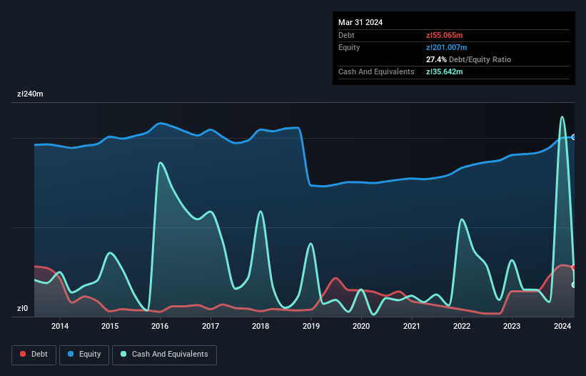Click the 2022 x-axis label

(x=462, y=326)
